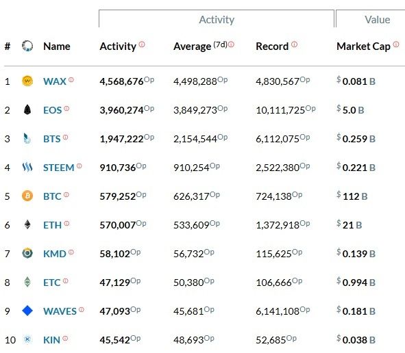Viewport: 405px width, 353px height.
Task: Click the WAX coin logo icon
Action: click(27, 81)
